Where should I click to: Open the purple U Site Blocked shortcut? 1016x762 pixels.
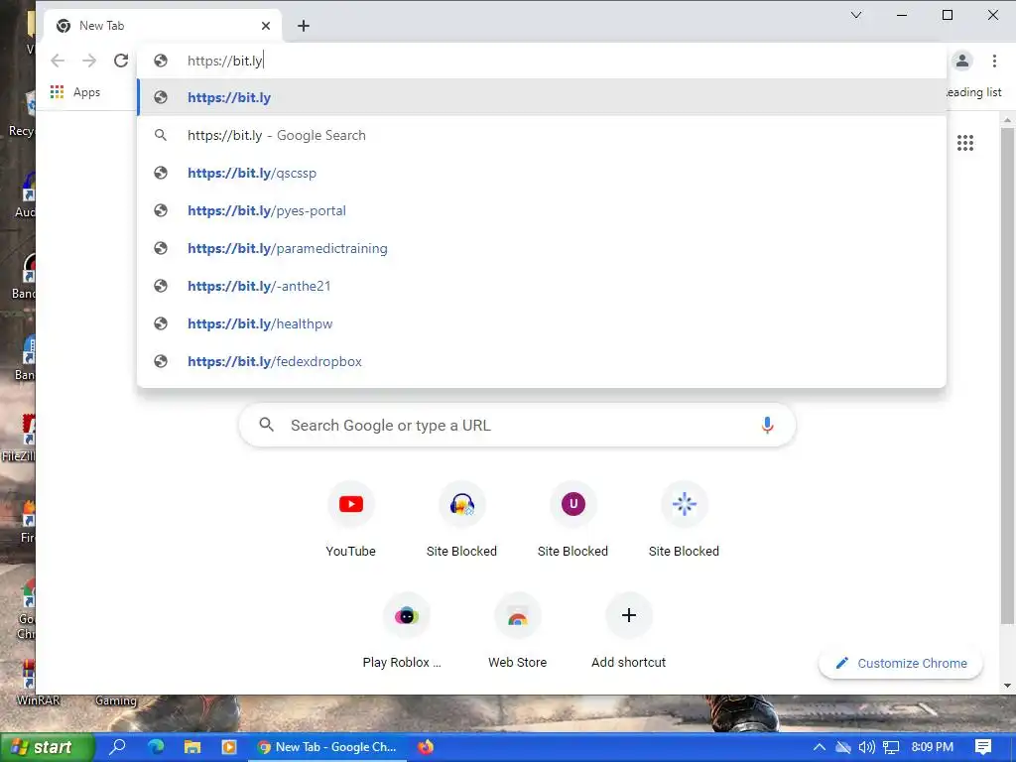point(572,520)
